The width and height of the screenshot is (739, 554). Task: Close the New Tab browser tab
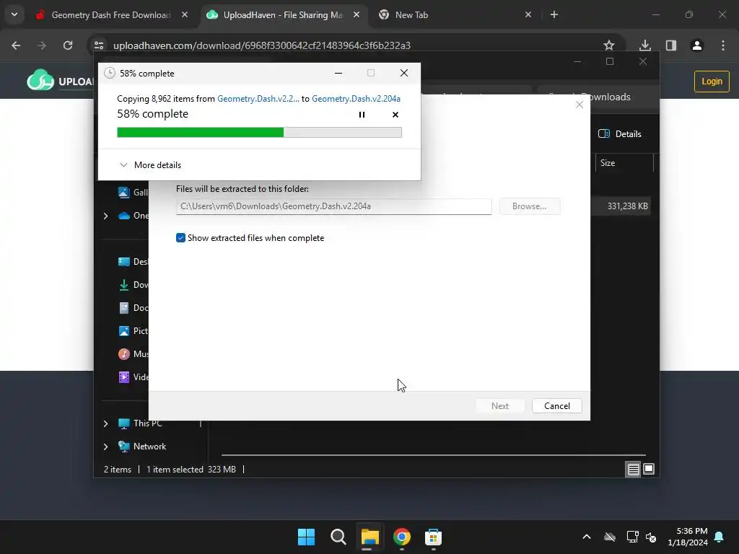tap(528, 14)
